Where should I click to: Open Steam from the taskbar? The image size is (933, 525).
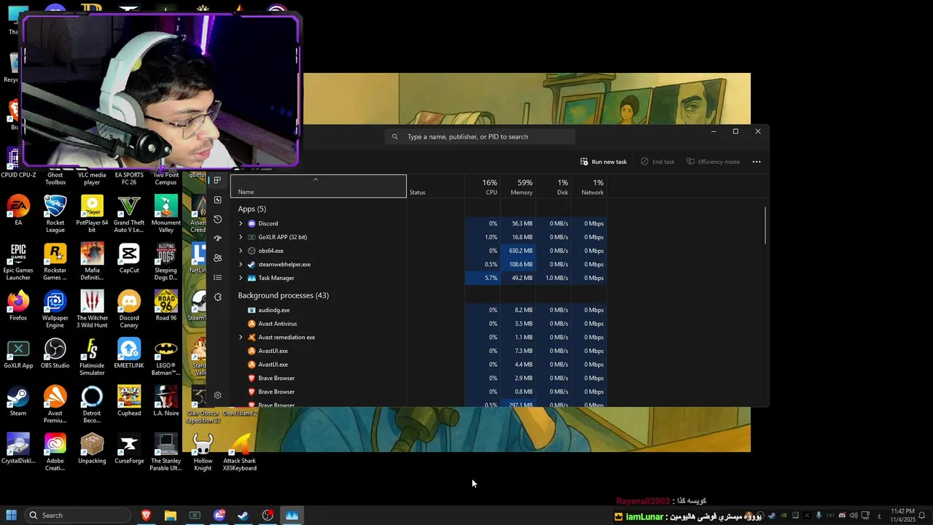pyautogui.click(x=243, y=516)
